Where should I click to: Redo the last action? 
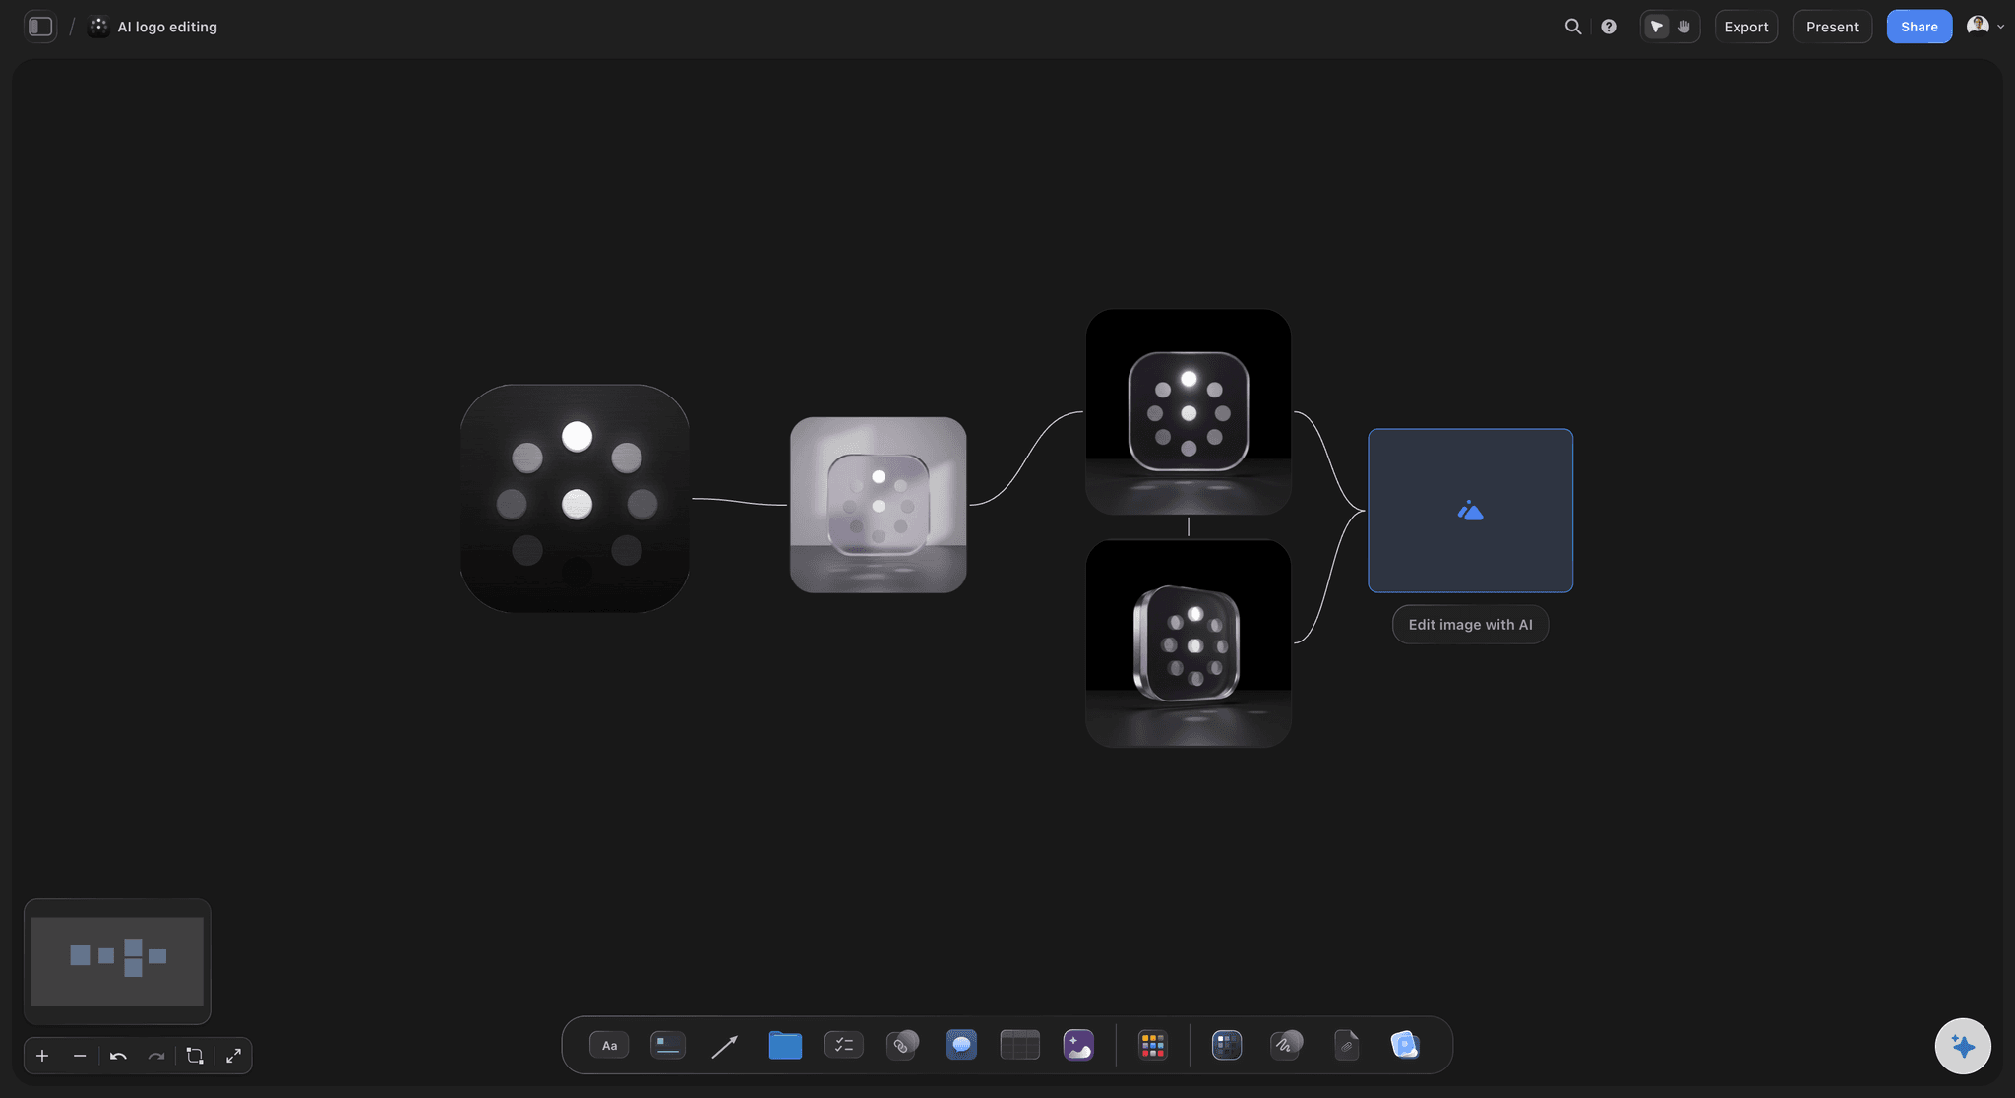[x=156, y=1056]
